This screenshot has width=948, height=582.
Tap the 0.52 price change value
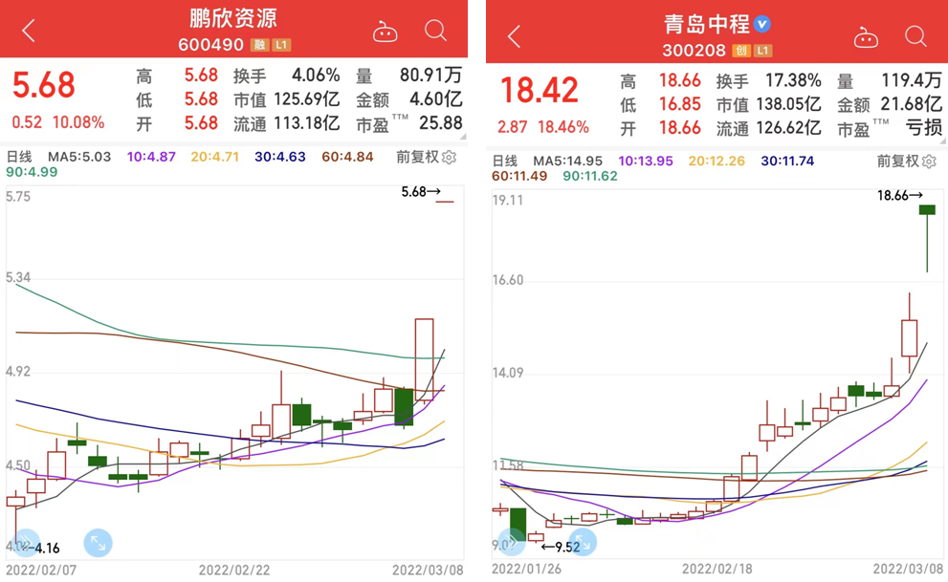(27, 122)
